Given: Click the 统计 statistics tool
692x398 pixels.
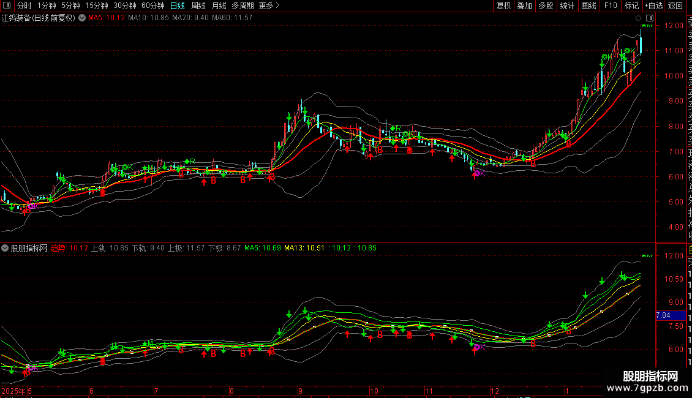Looking at the screenshot, I should pyautogui.click(x=567, y=6).
